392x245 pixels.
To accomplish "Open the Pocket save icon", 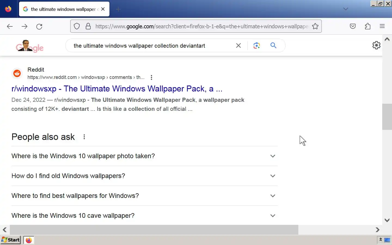I will (x=353, y=26).
